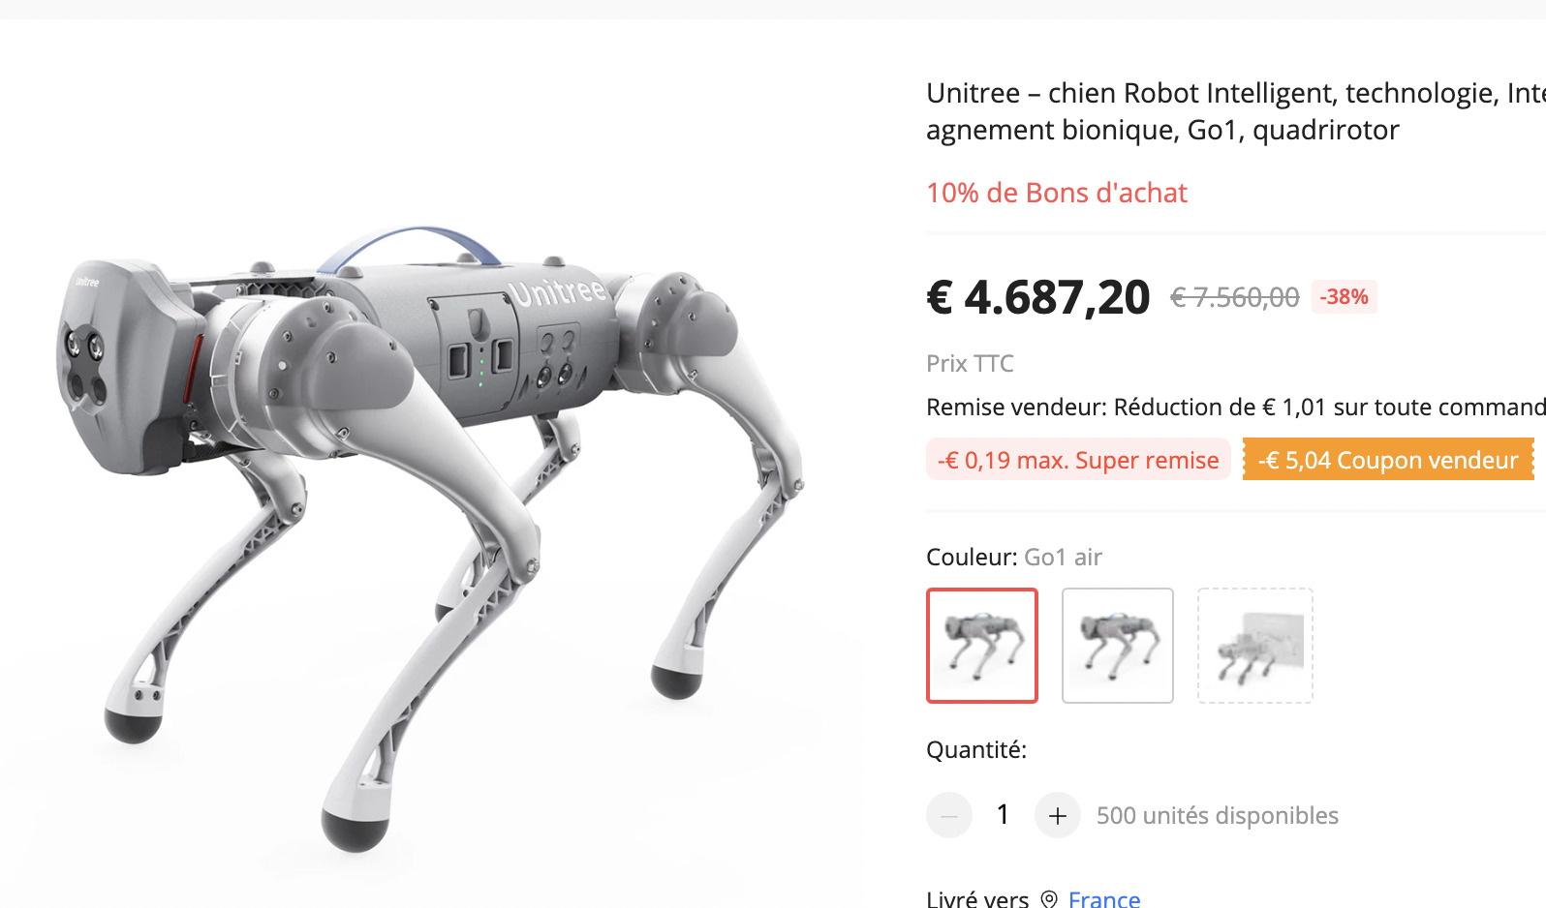Select the second robot dog color option
Screen dimensions: 1546x908
1118,646
